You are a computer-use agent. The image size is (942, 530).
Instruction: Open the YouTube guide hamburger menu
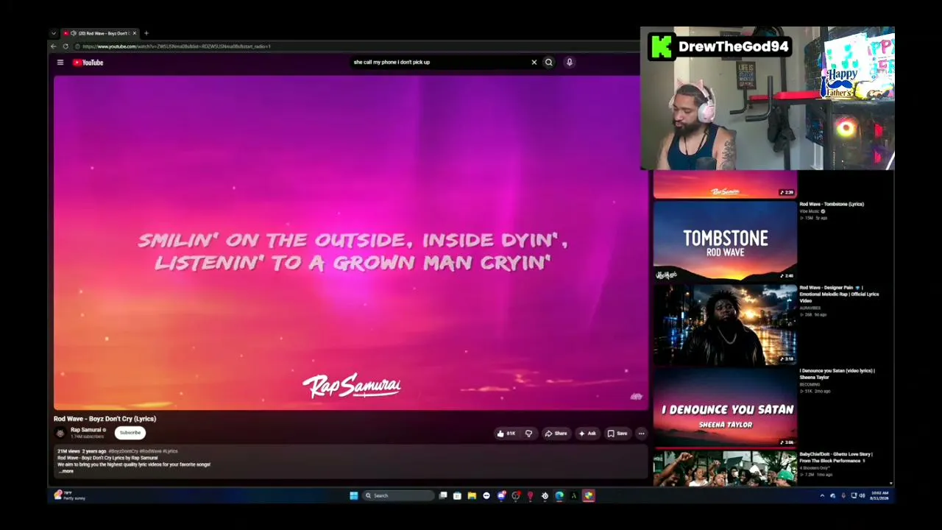coord(60,63)
